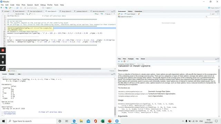Open the Project (None) dropdown

point(214,8)
